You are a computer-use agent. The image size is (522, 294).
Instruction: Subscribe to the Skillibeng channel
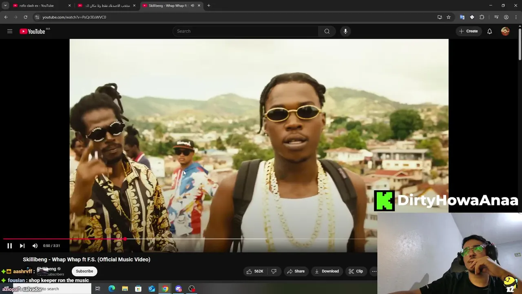(x=84, y=271)
